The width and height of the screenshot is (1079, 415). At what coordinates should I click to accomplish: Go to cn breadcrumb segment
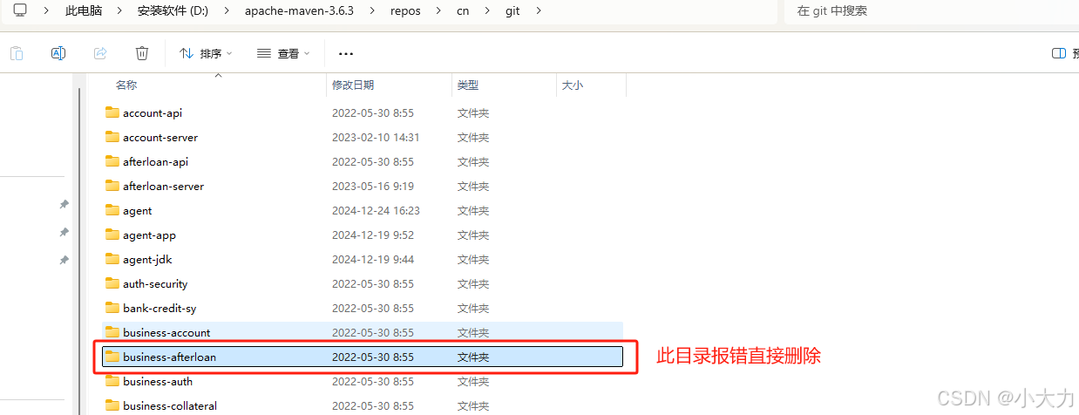[x=463, y=10]
